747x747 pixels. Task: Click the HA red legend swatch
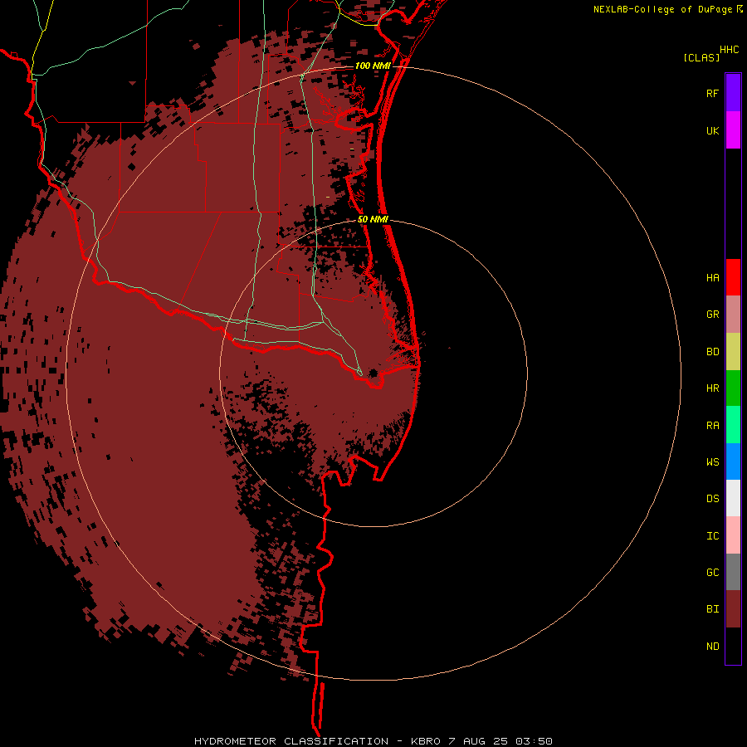(733, 277)
